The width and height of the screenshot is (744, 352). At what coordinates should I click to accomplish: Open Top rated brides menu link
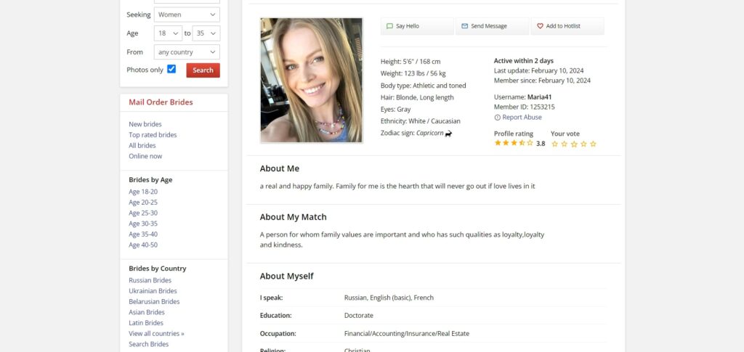click(153, 135)
